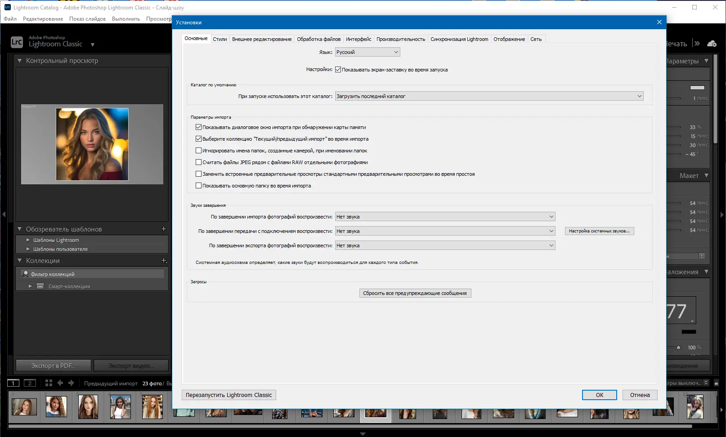The height and width of the screenshot is (437, 726).
Task: Click the Lightroom app icon in title bar
Action: (7, 7)
